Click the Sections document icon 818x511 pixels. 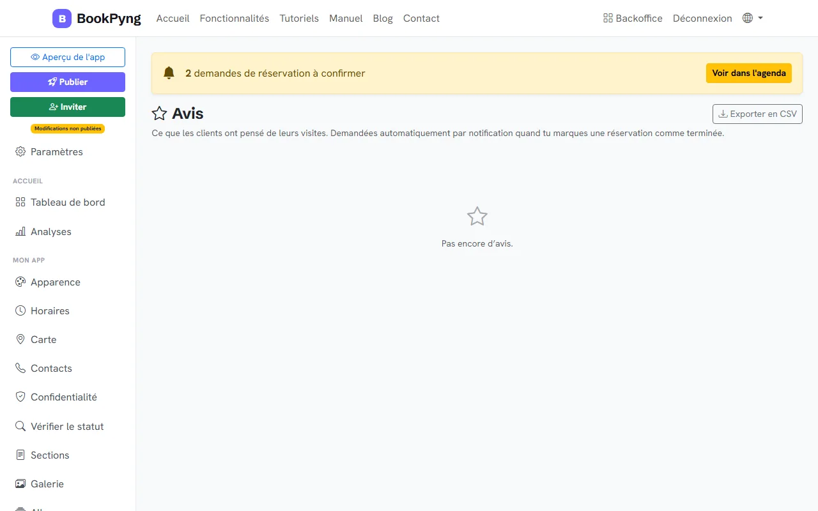[x=20, y=455]
